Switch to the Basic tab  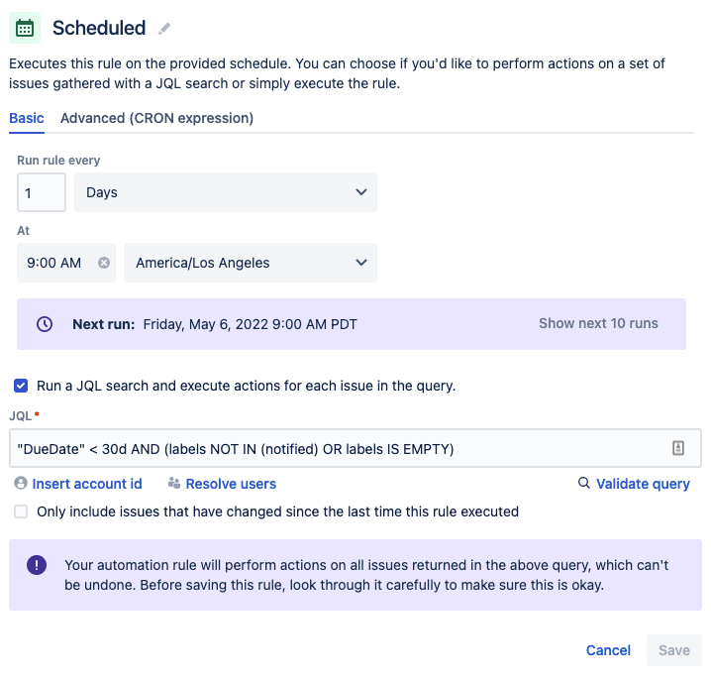point(27,118)
